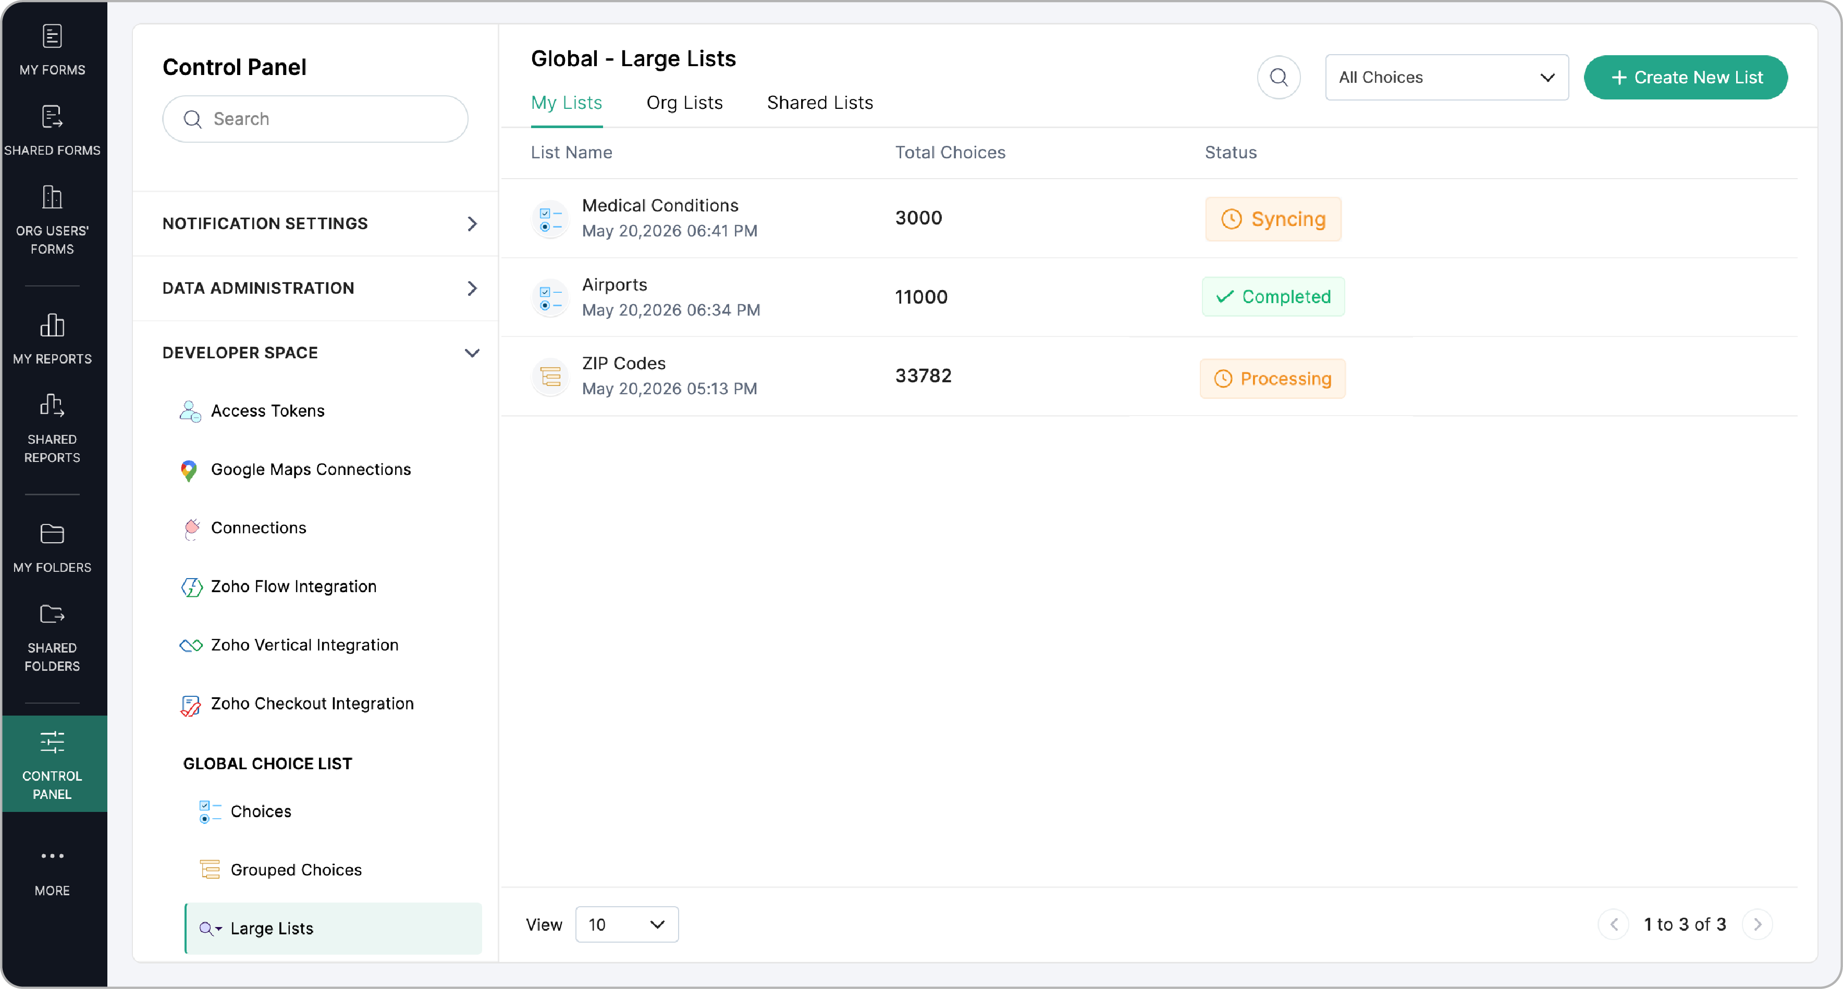Click the Completed status badge

click(x=1273, y=297)
